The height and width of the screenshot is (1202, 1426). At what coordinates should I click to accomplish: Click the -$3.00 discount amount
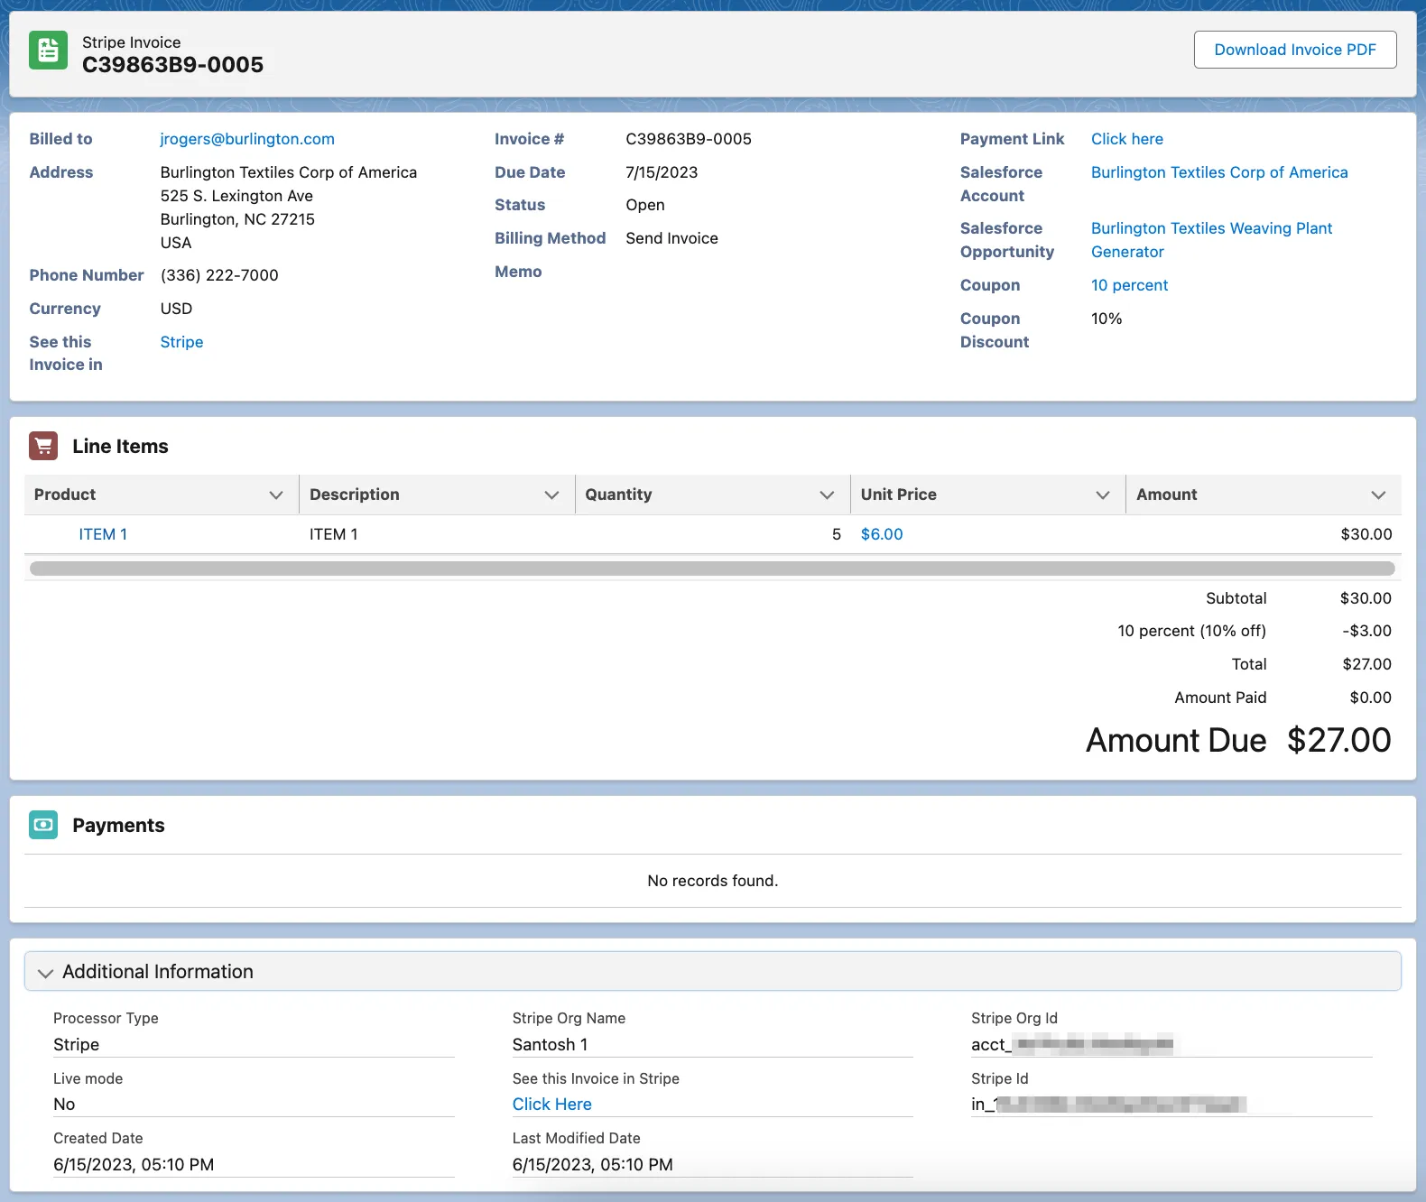click(x=1366, y=631)
